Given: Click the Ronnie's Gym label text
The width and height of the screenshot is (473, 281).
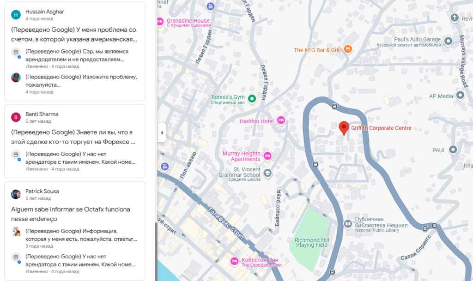Looking at the screenshot, I should point(228,97).
